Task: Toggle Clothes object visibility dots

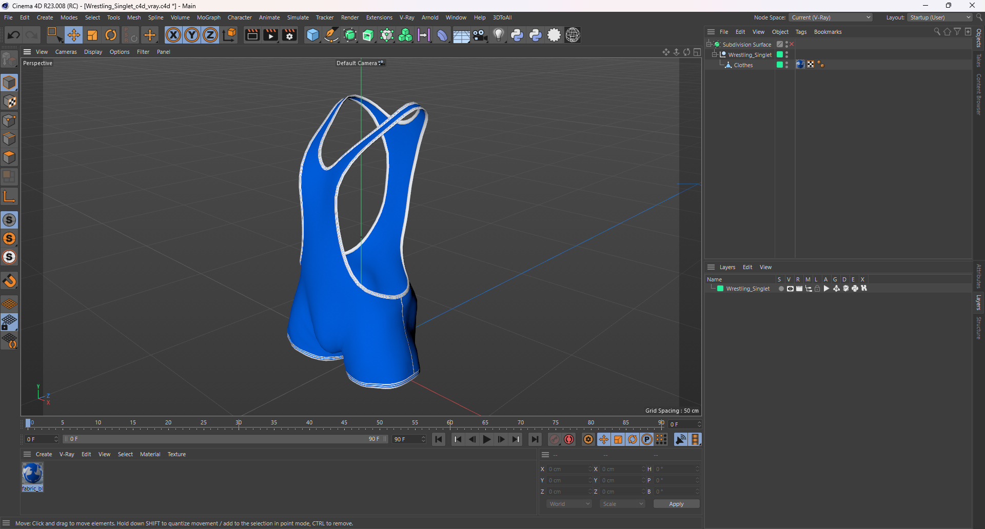Action: click(x=786, y=65)
